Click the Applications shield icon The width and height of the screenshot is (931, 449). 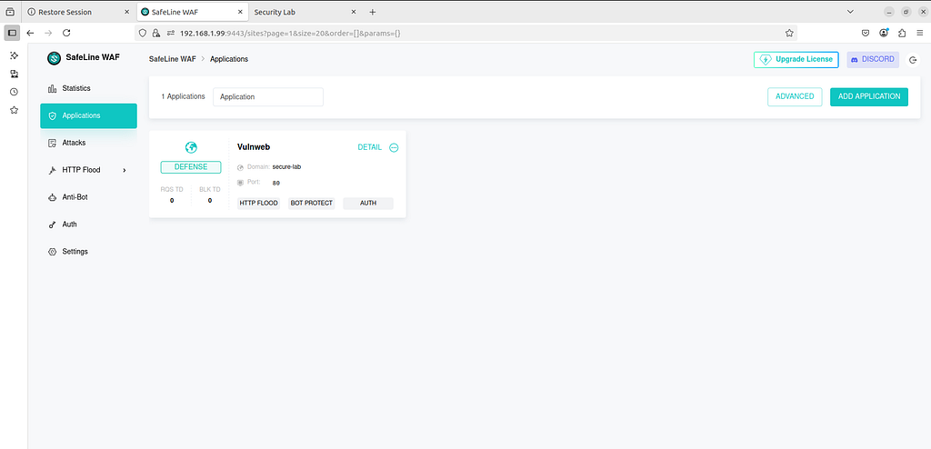(x=52, y=115)
